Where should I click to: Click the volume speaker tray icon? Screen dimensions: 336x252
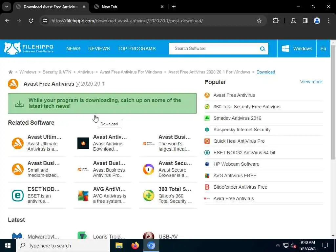294,245
